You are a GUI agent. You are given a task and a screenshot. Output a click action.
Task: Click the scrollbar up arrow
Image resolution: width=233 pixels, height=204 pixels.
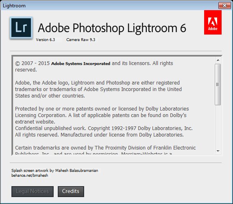click(x=218, y=60)
